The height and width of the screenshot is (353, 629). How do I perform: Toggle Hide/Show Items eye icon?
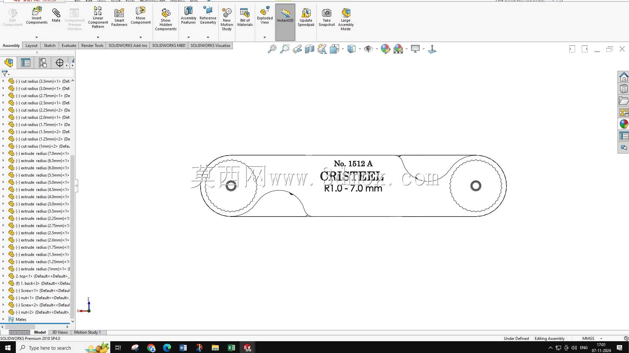coord(368,49)
